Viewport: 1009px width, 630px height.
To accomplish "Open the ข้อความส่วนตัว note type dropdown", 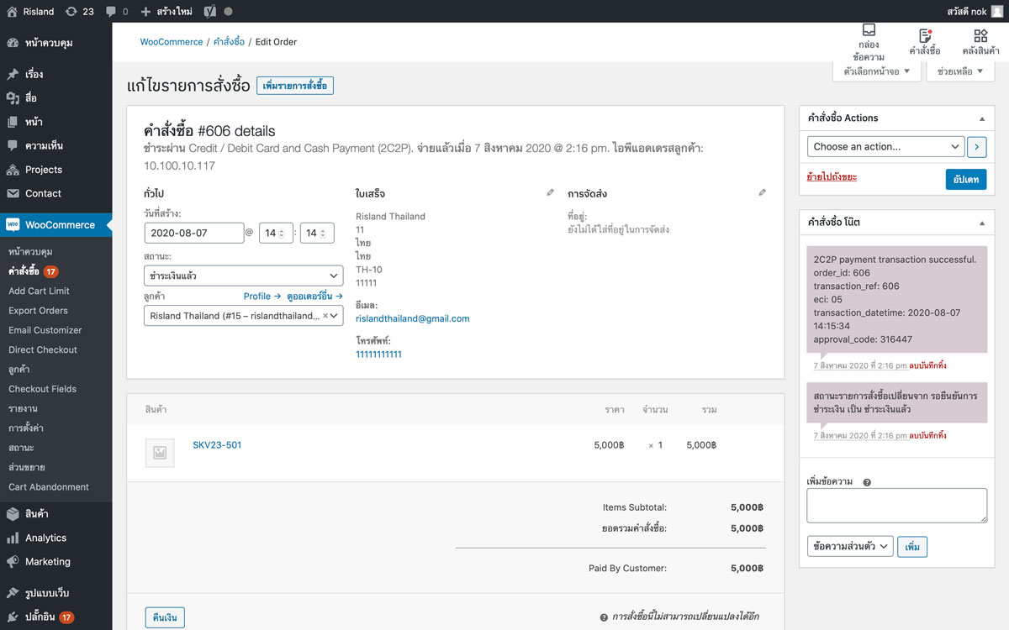I will click(849, 547).
